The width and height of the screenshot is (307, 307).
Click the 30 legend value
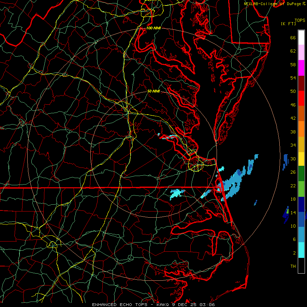click(x=293, y=159)
